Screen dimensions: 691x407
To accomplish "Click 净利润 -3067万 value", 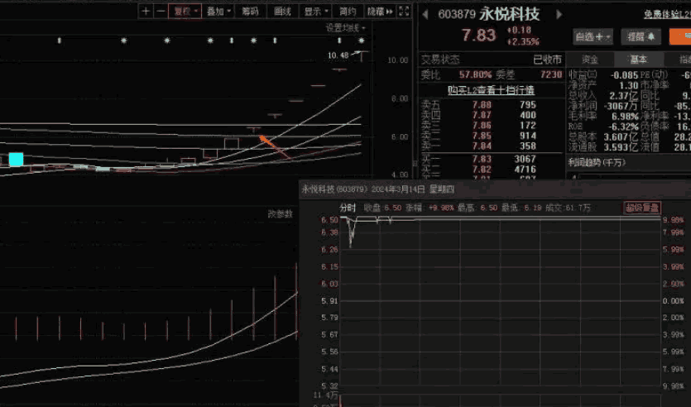I will click(x=621, y=106).
